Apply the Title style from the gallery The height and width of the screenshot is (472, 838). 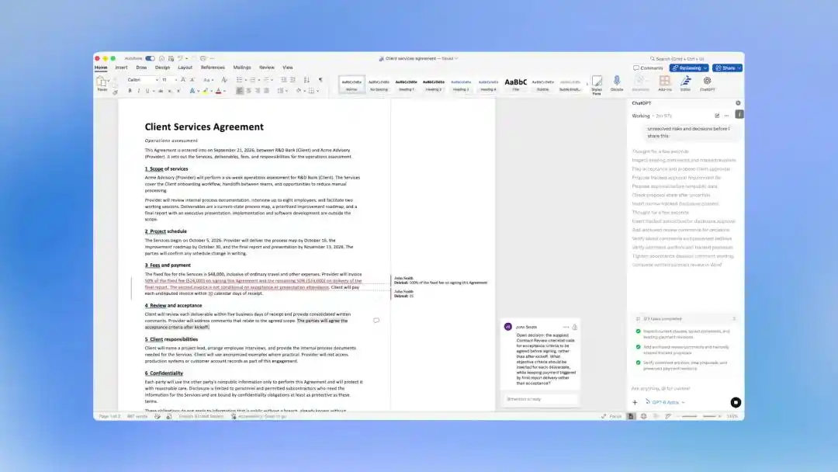516,84
